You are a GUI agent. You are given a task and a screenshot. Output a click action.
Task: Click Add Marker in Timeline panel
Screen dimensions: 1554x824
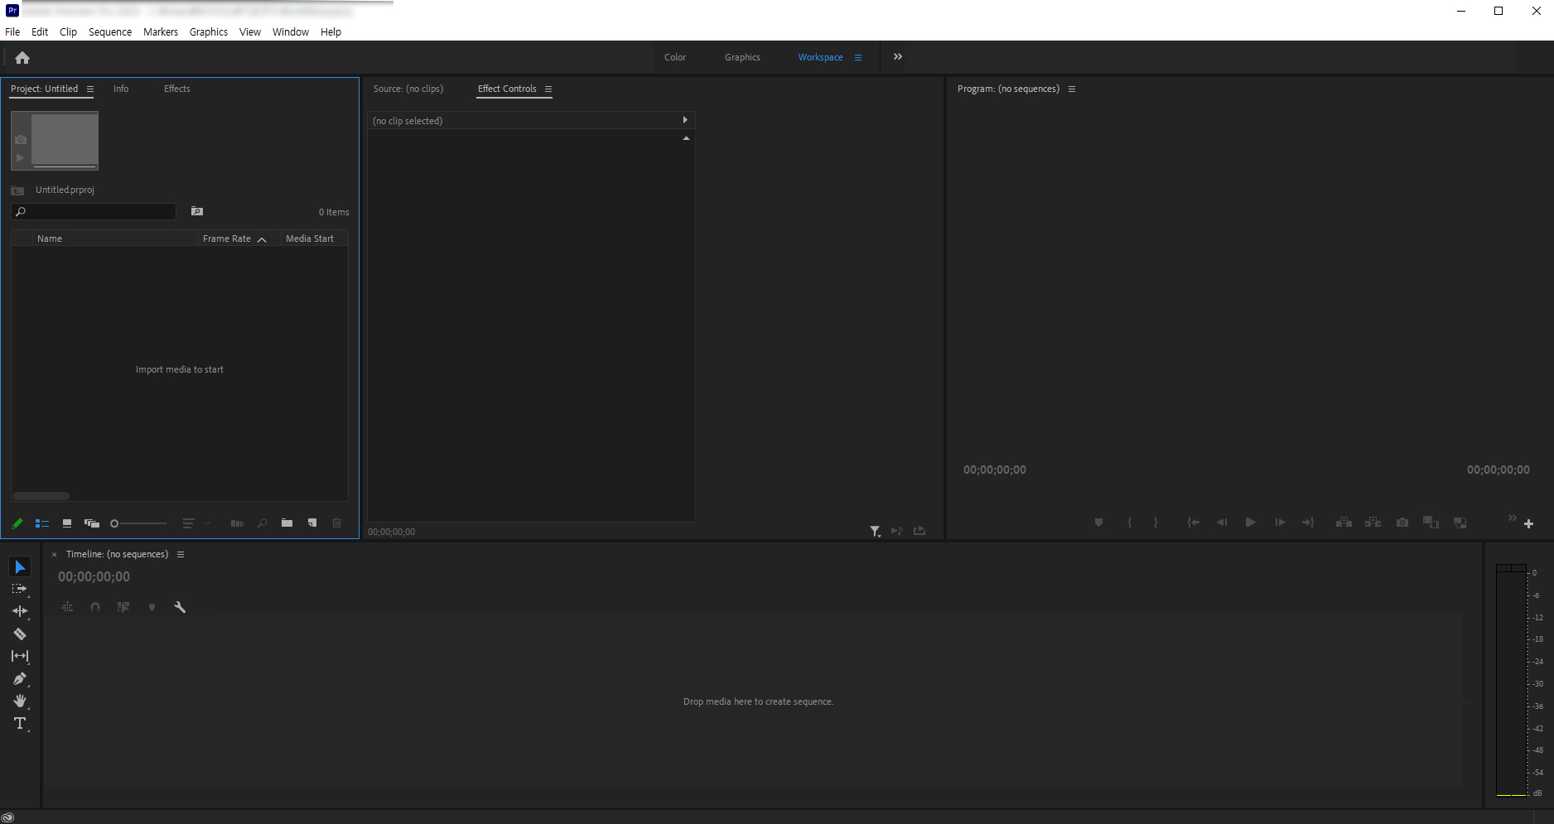pos(152,607)
